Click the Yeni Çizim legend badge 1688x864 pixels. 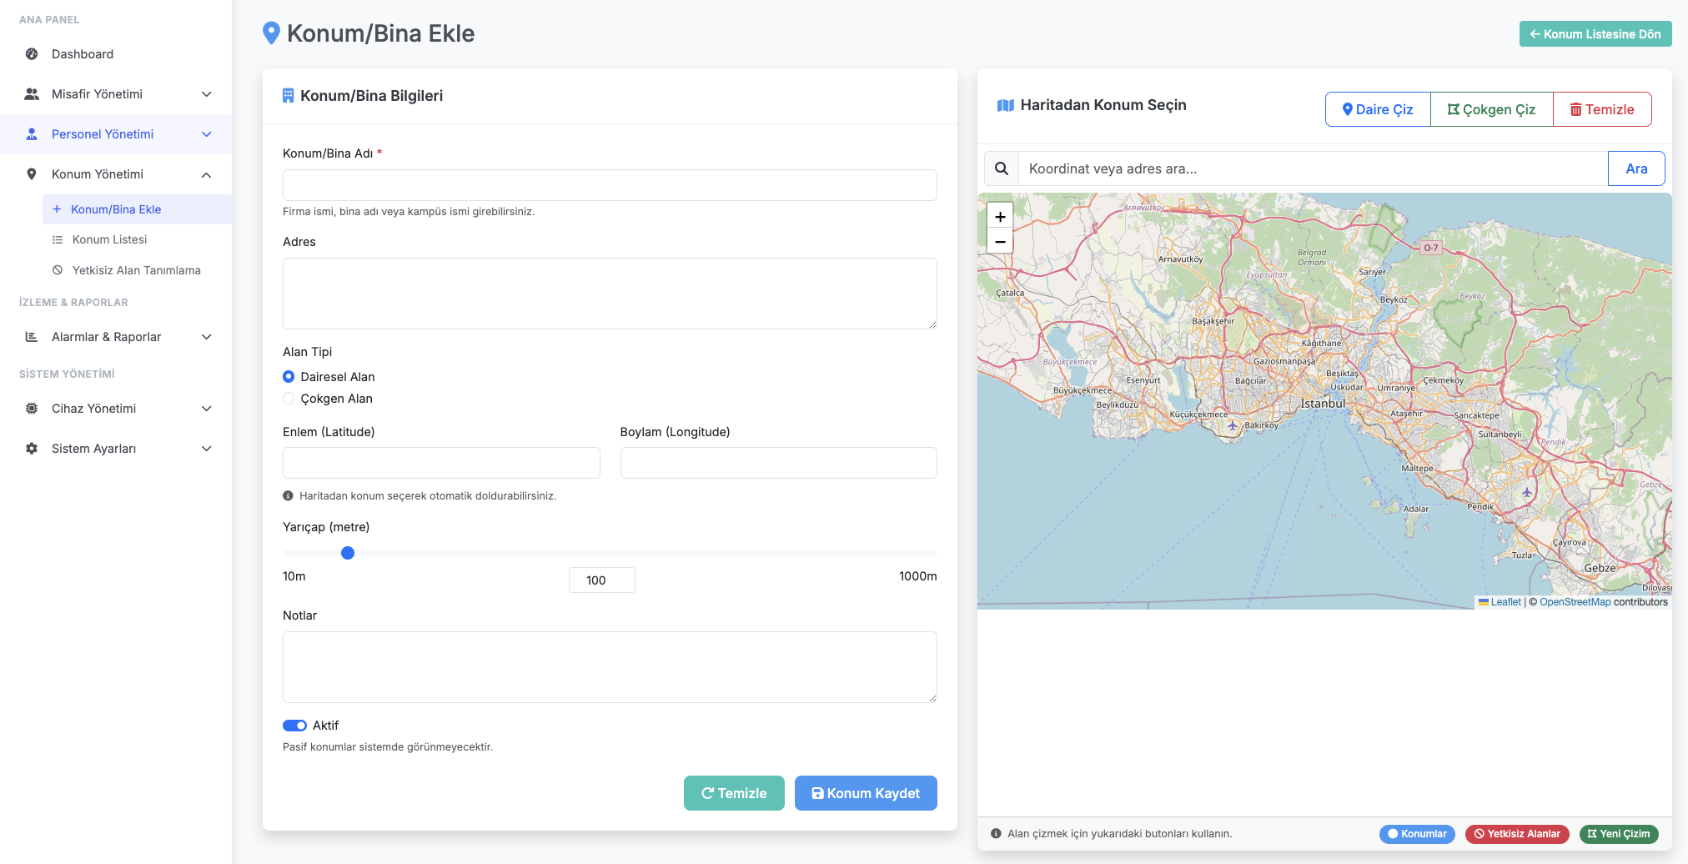point(1619,834)
